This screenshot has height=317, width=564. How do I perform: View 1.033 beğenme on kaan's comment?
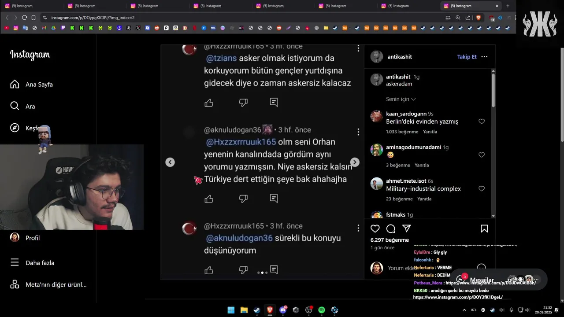point(402,132)
